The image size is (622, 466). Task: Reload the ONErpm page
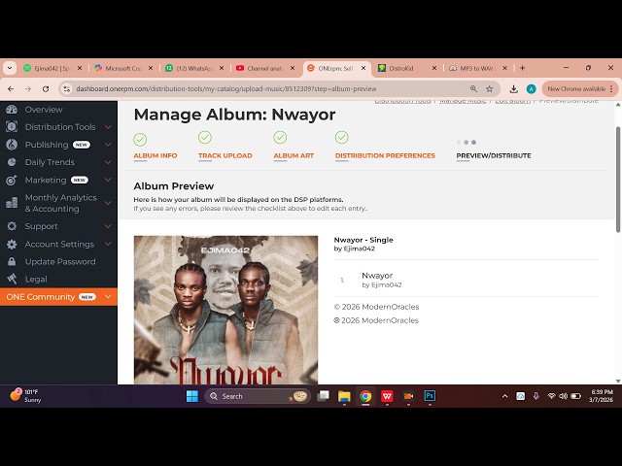point(46,89)
